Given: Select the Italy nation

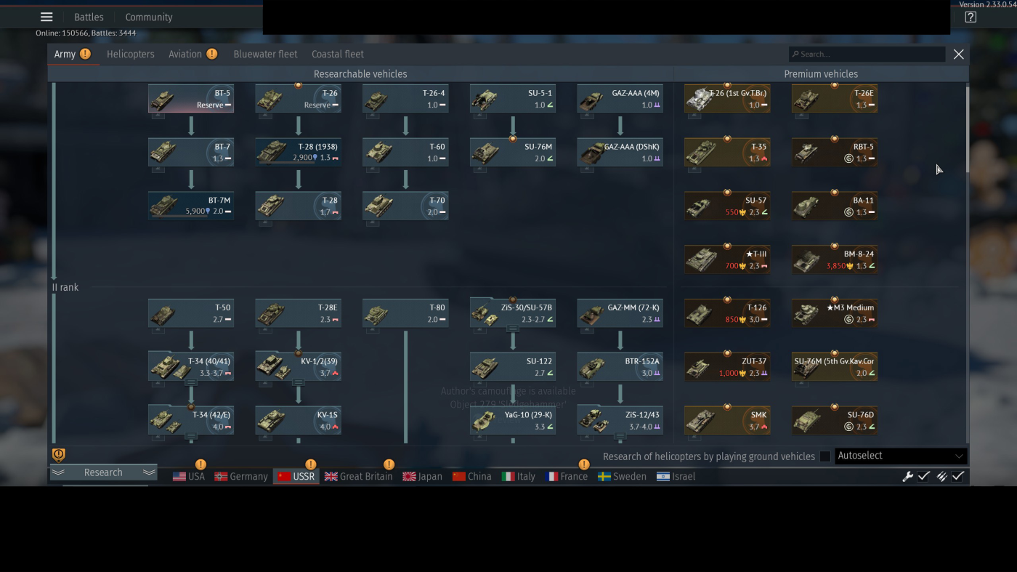Looking at the screenshot, I should pyautogui.click(x=519, y=477).
